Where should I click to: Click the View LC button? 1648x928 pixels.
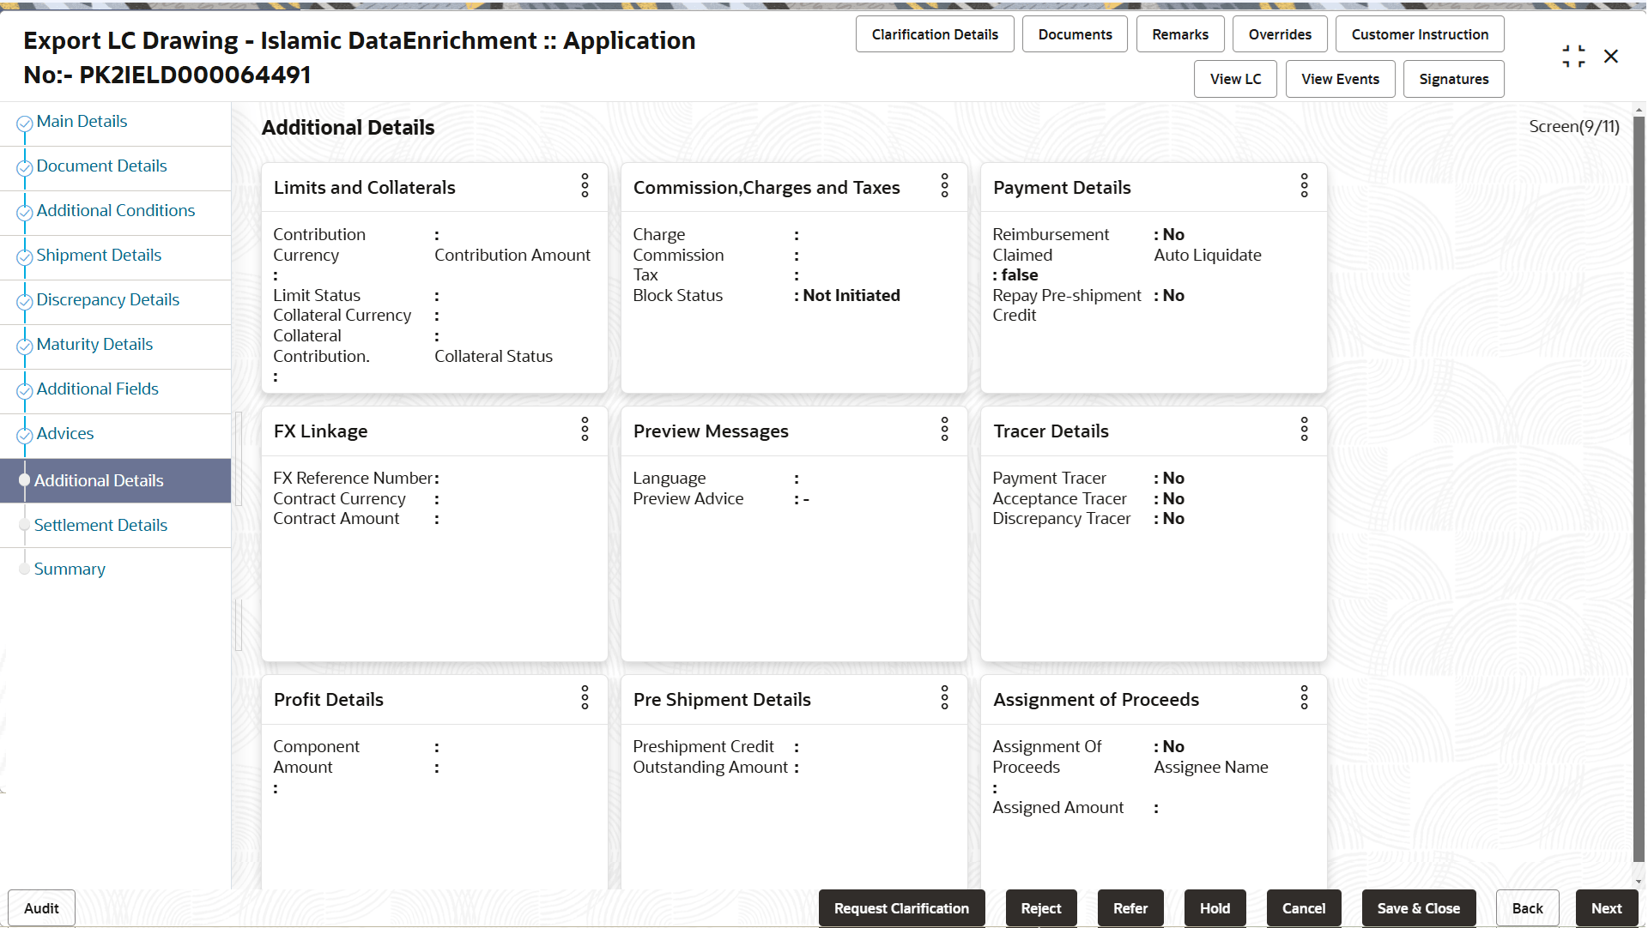[x=1234, y=79]
